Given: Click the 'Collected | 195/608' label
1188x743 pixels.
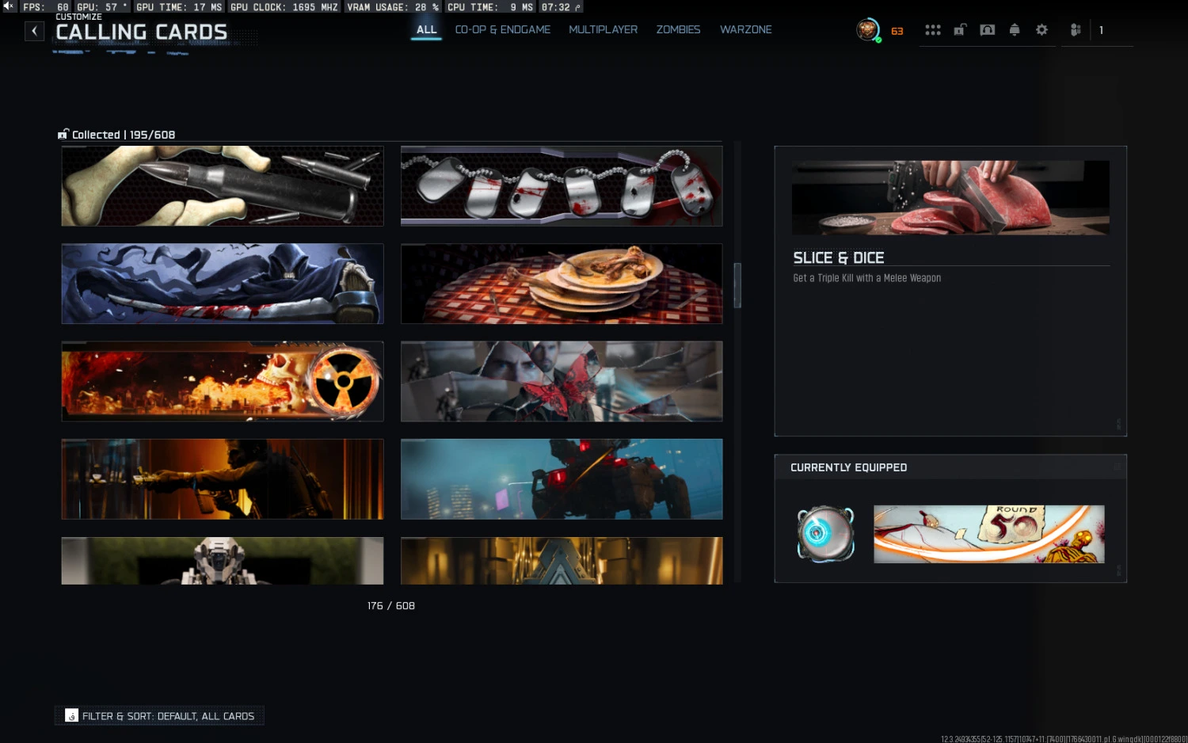Looking at the screenshot, I should pos(124,135).
